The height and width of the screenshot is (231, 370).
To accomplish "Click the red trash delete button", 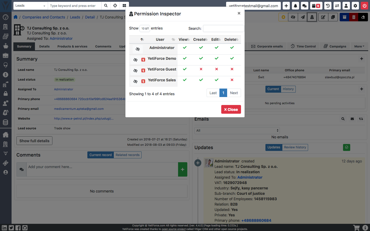I will [x=354, y=17].
